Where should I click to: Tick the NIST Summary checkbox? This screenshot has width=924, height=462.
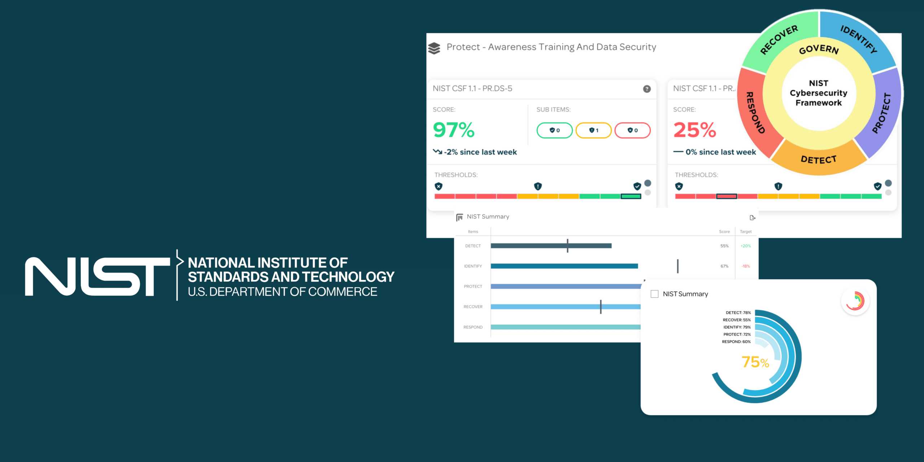(x=654, y=294)
